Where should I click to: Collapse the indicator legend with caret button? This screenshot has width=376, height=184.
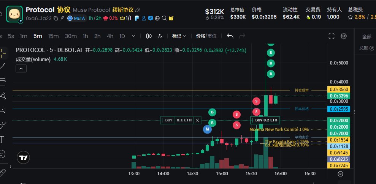[21, 69]
